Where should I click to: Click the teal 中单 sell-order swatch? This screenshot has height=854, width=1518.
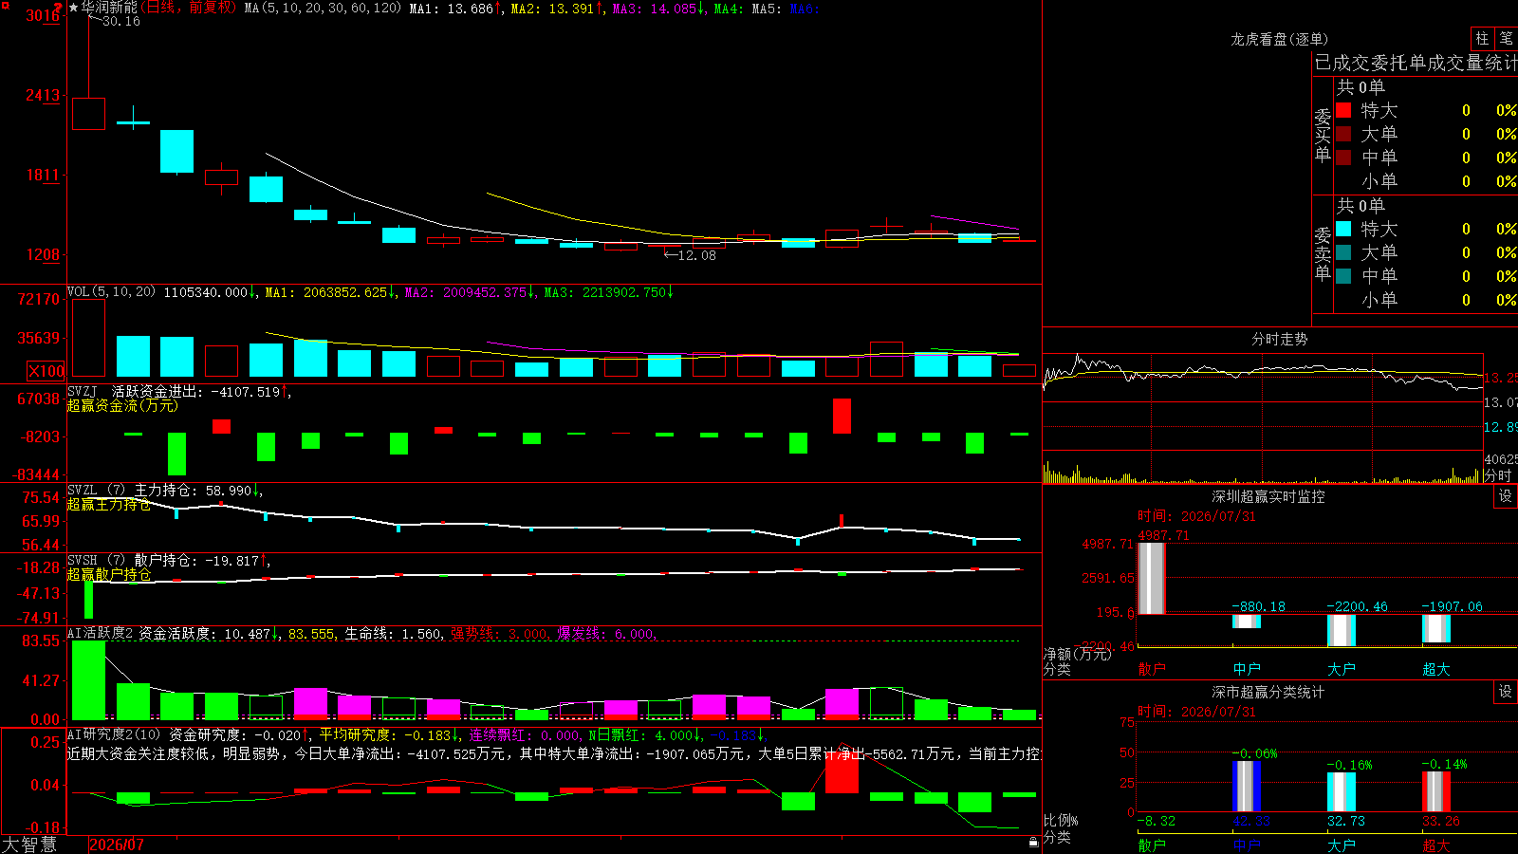(x=1343, y=276)
